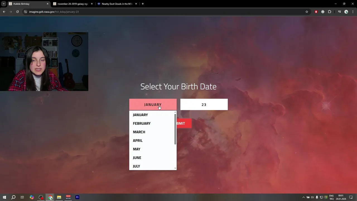The width and height of the screenshot is (357, 201).
Task: Open the Extensions puzzle-piece menu
Action: (330, 12)
